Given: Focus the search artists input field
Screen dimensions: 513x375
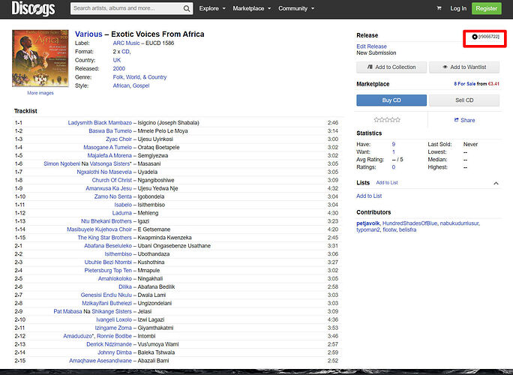Looking at the screenshot, I should 127,8.
